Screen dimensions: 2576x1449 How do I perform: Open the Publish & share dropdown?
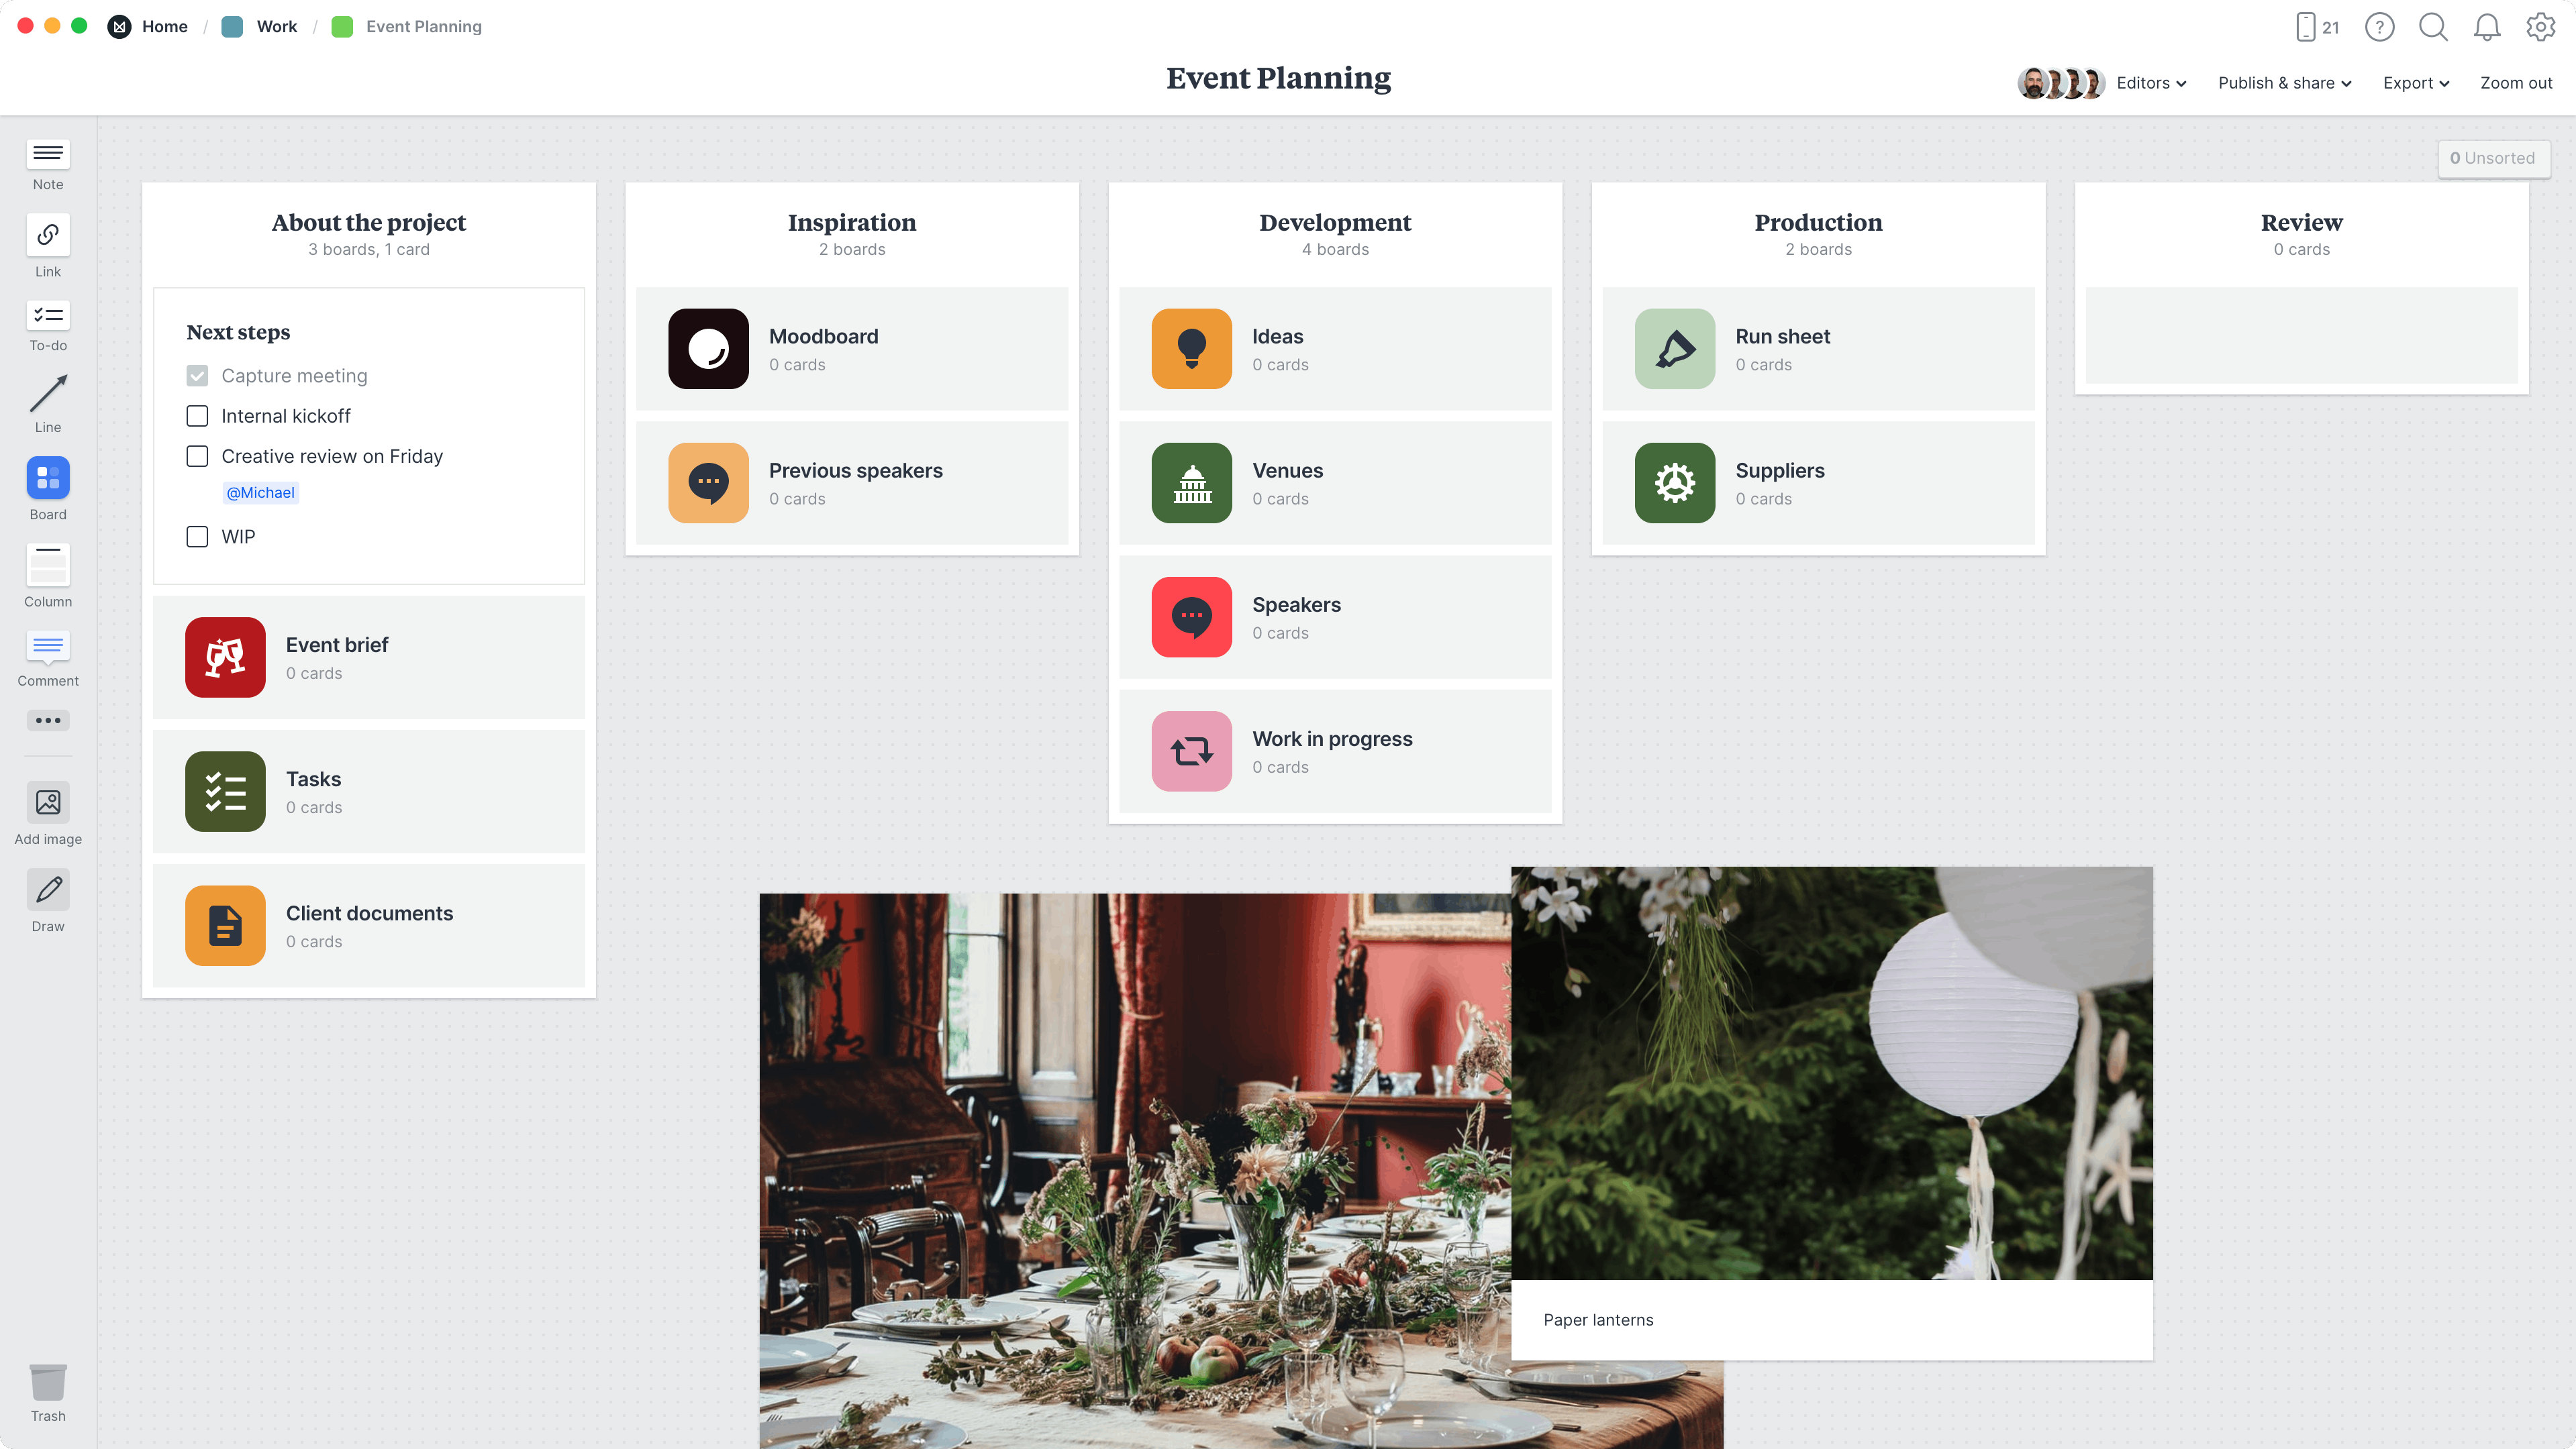coord(2284,83)
